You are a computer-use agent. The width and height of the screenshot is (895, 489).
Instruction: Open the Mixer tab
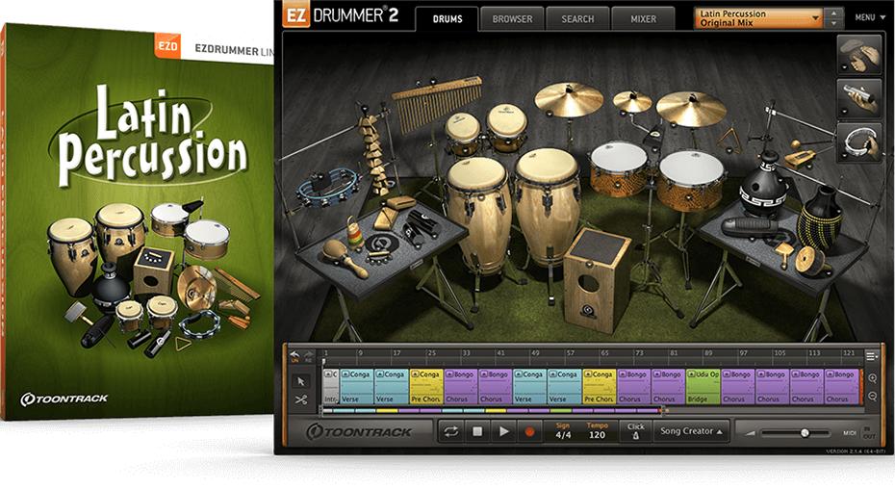pos(642,18)
